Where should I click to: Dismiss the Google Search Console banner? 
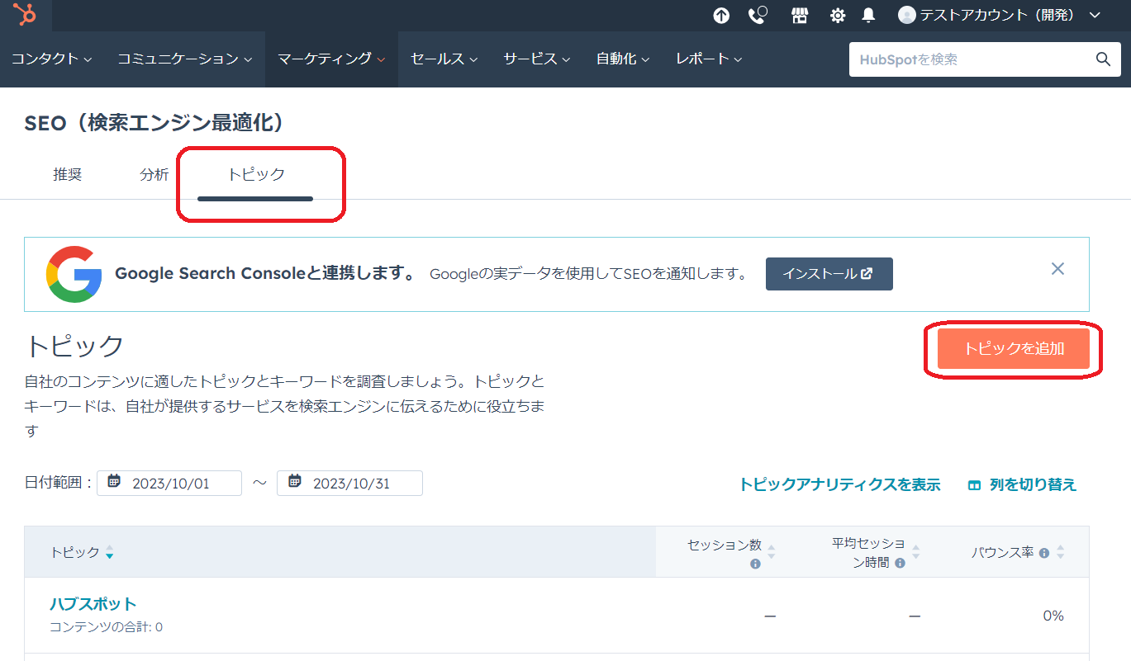pyautogui.click(x=1057, y=268)
